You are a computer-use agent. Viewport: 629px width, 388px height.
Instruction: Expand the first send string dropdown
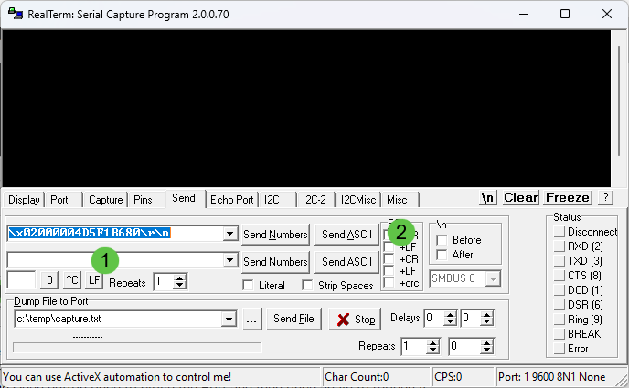[x=230, y=233]
